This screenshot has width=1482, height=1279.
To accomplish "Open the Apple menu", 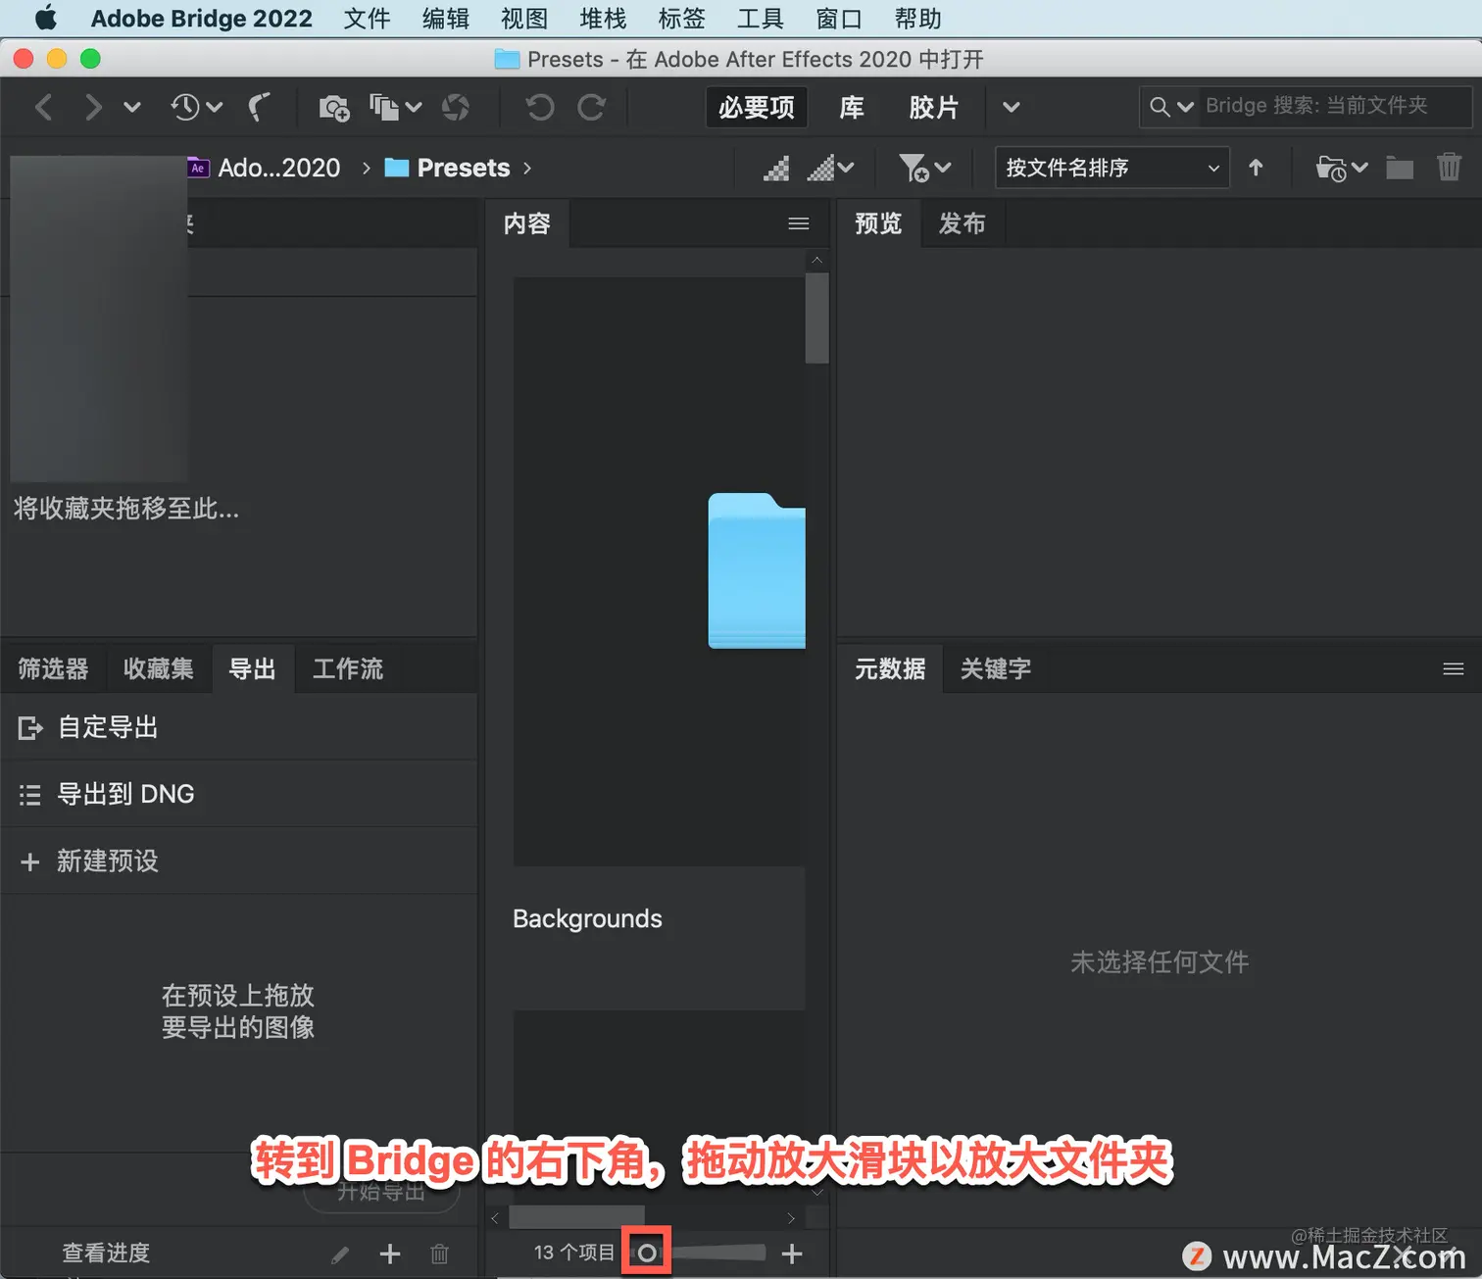I will click(46, 18).
